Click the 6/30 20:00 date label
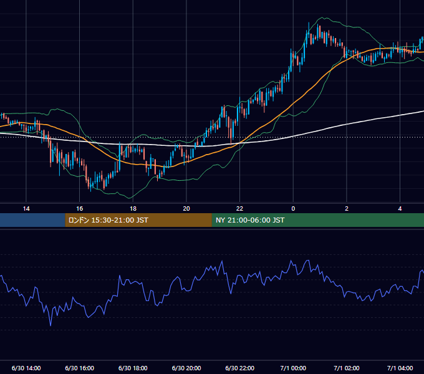Viewport: 424px width, 374px height. pyautogui.click(x=186, y=368)
